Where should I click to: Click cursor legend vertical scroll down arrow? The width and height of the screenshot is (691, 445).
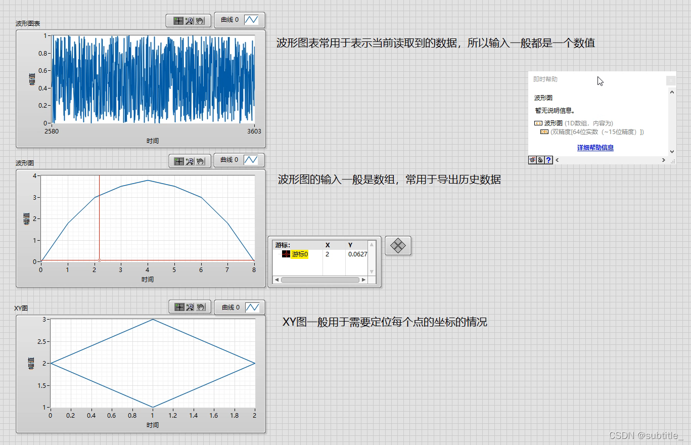pos(372,272)
